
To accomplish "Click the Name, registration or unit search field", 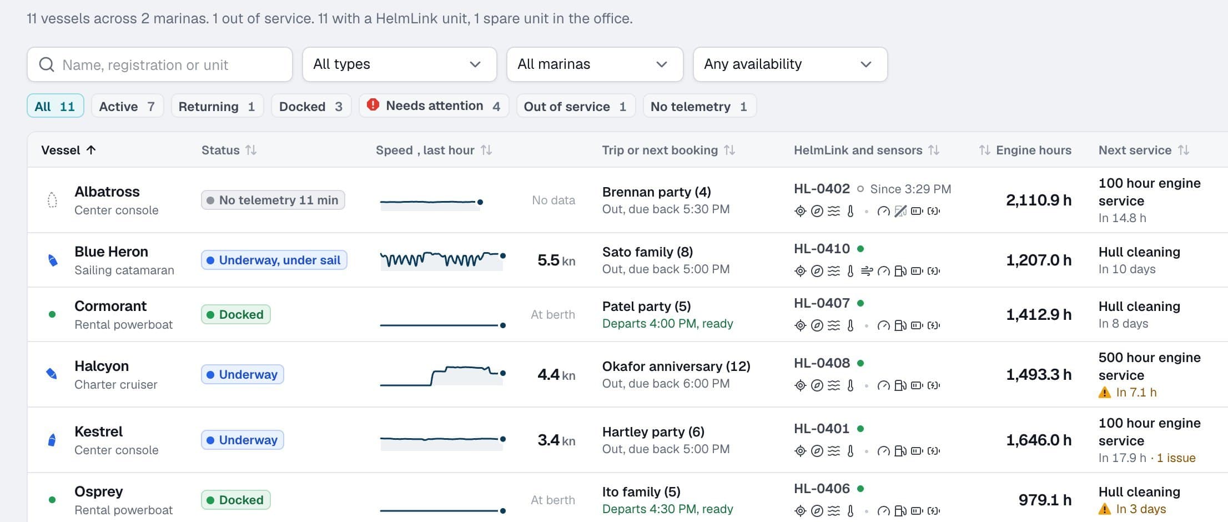I will tap(160, 64).
